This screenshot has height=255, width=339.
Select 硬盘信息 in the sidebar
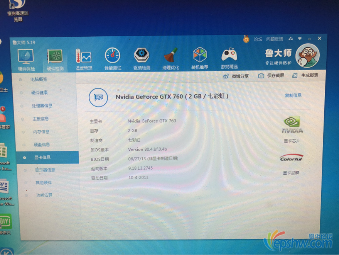(42, 144)
